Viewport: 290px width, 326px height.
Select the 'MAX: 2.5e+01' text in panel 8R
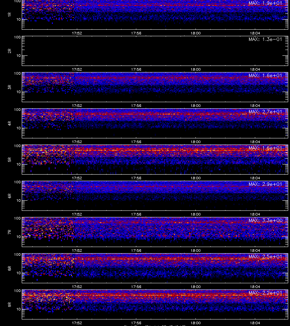pyautogui.click(x=265, y=256)
